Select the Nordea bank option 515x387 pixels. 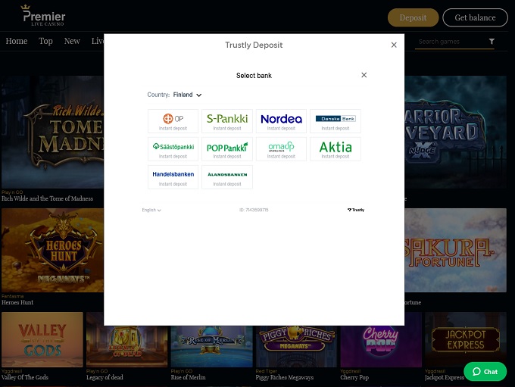281,121
